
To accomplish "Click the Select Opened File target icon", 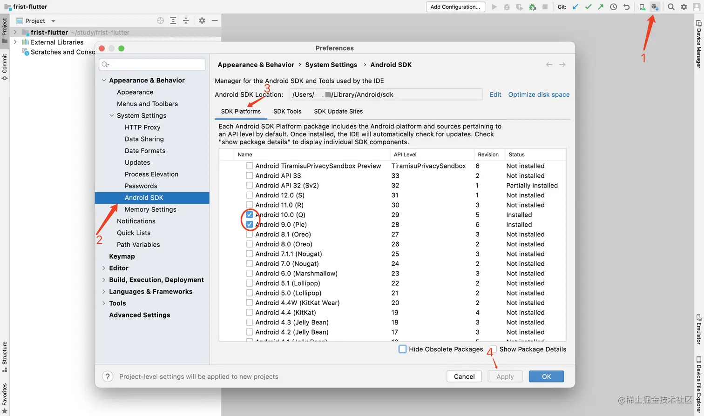I will tap(161, 20).
